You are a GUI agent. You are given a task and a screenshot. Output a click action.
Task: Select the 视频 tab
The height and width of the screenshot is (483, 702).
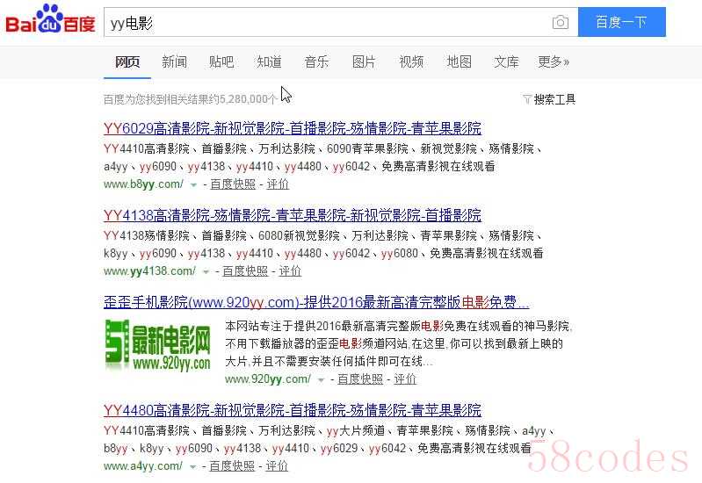pos(411,61)
